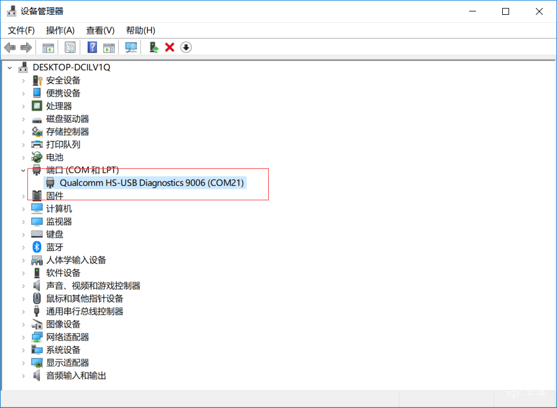Click the 音频输入和输出 speaker icon
Viewport: 557px width, 408px height.
[x=37, y=375]
